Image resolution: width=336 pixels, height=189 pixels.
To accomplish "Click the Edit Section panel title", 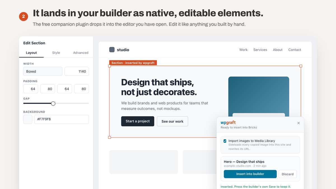I will click(x=34, y=43).
